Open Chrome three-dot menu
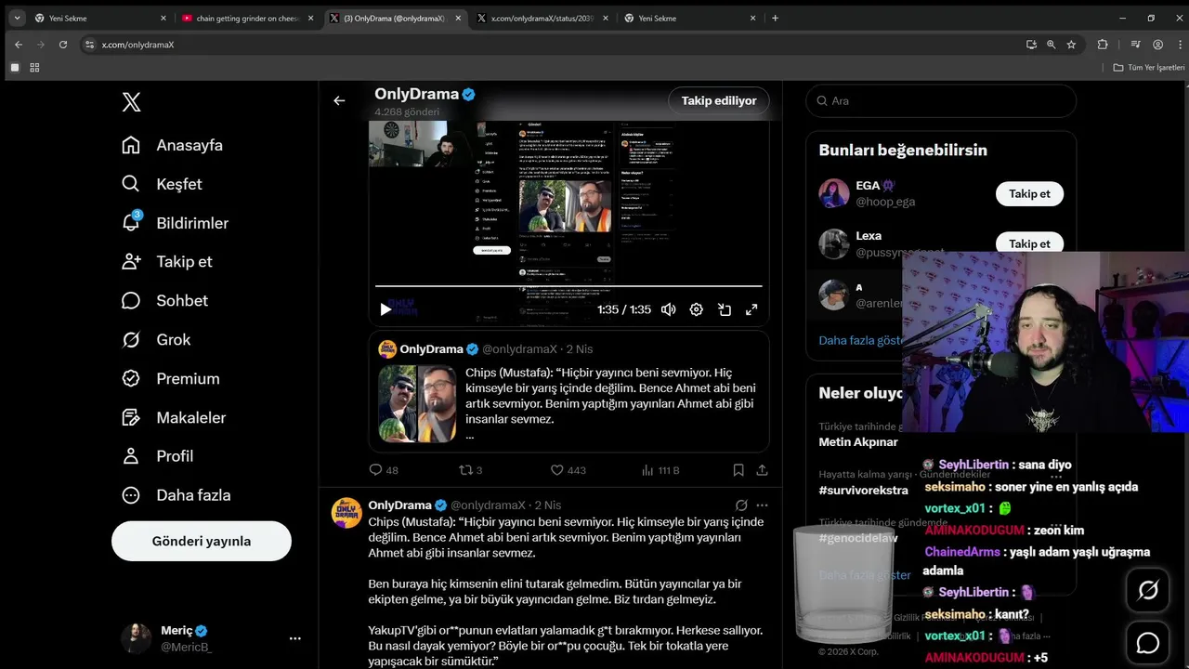Screen dimensions: 1189x669 pyautogui.click(x=1178, y=45)
